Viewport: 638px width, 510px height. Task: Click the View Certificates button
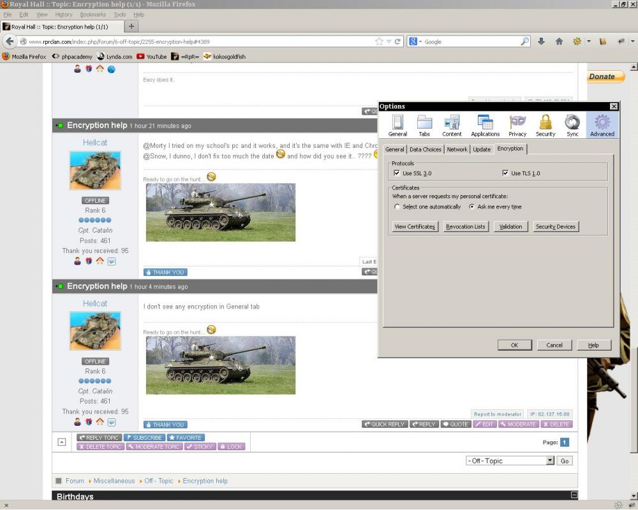(x=415, y=227)
